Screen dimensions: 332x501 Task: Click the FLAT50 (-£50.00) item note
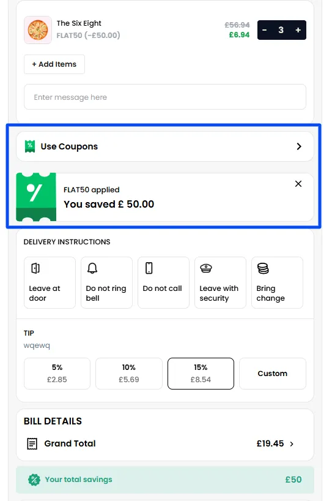pos(88,35)
